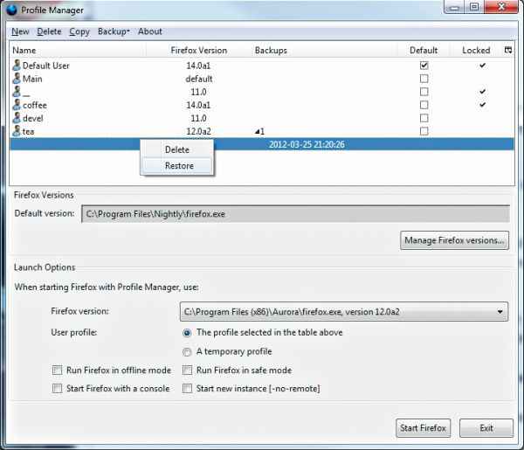Click version 14.0a1 in Default User row
Screen dimensions: 524x450
[198, 66]
